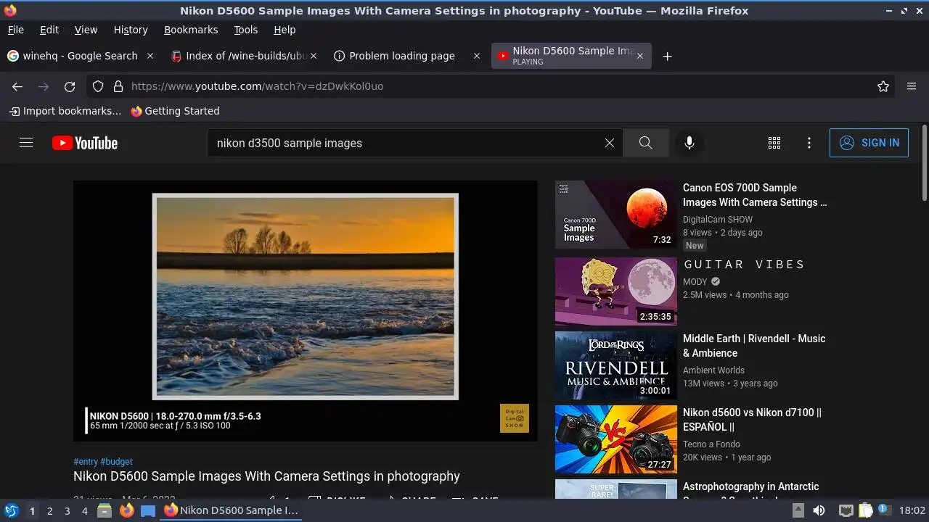Open the Canon EOS 700D title link
This screenshot has width=929, height=522.
[755, 195]
